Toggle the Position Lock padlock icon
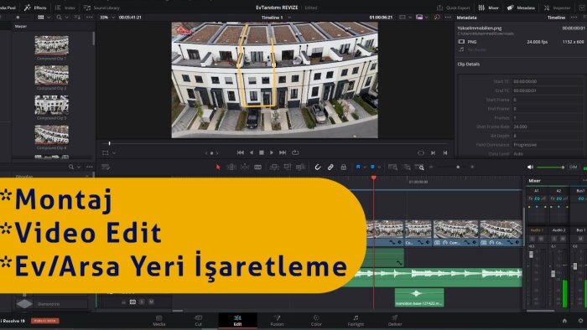This screenshot has height=330, width=587. [x=343, y=167]
